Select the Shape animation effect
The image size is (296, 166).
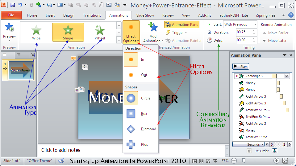pyautogui.click(x=68, y=32)
